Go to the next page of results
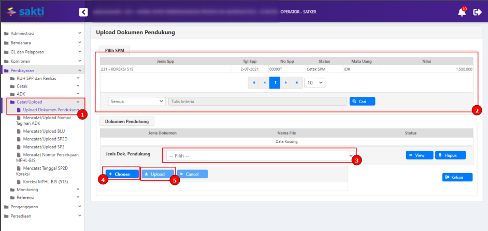 285,83
